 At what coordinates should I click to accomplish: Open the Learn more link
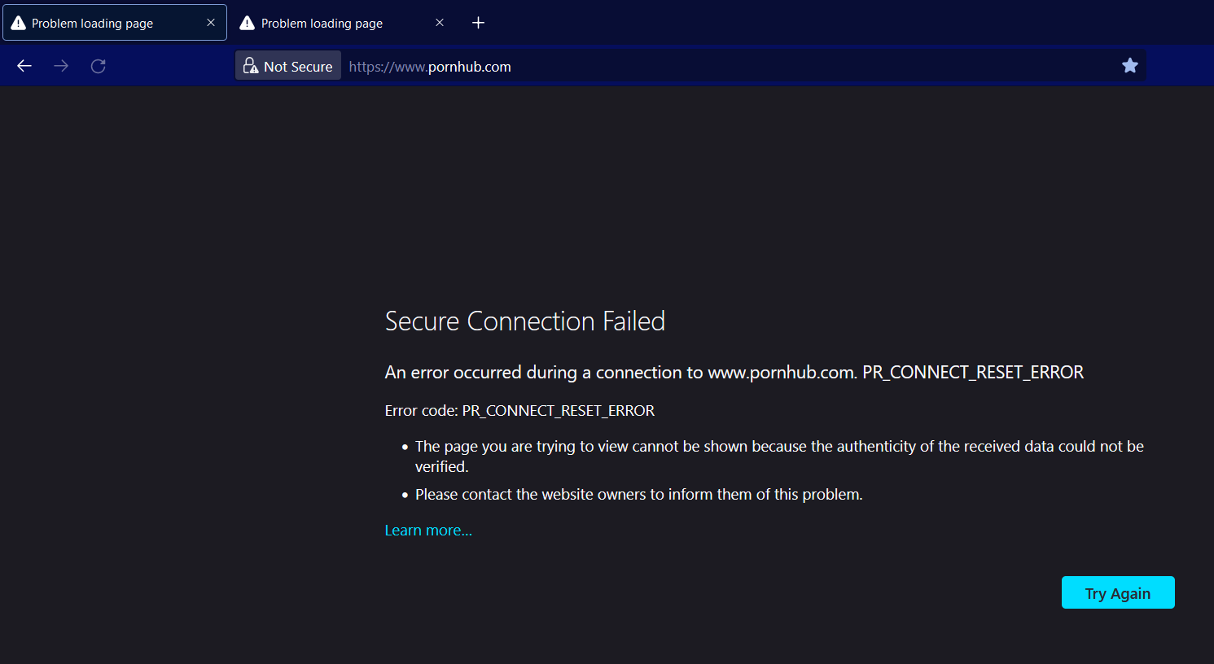[x=427, y=530]
